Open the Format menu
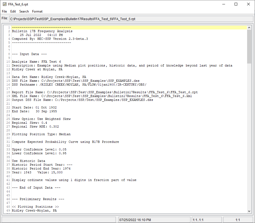The image size is (255, 223). (x=37, y=11)
